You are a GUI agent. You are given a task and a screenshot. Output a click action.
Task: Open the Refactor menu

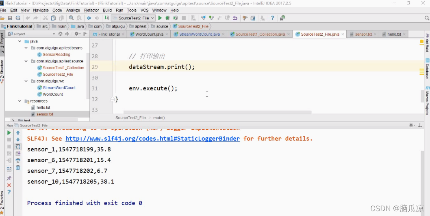pyautogui.click(x=91, y=10)
